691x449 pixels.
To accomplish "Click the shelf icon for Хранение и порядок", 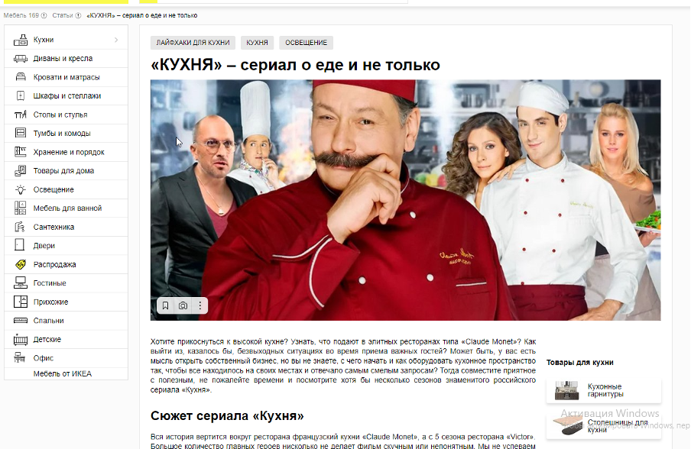I will pos(21,152).
